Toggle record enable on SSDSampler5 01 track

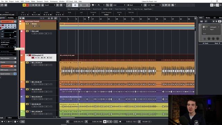tap(33, 58)
